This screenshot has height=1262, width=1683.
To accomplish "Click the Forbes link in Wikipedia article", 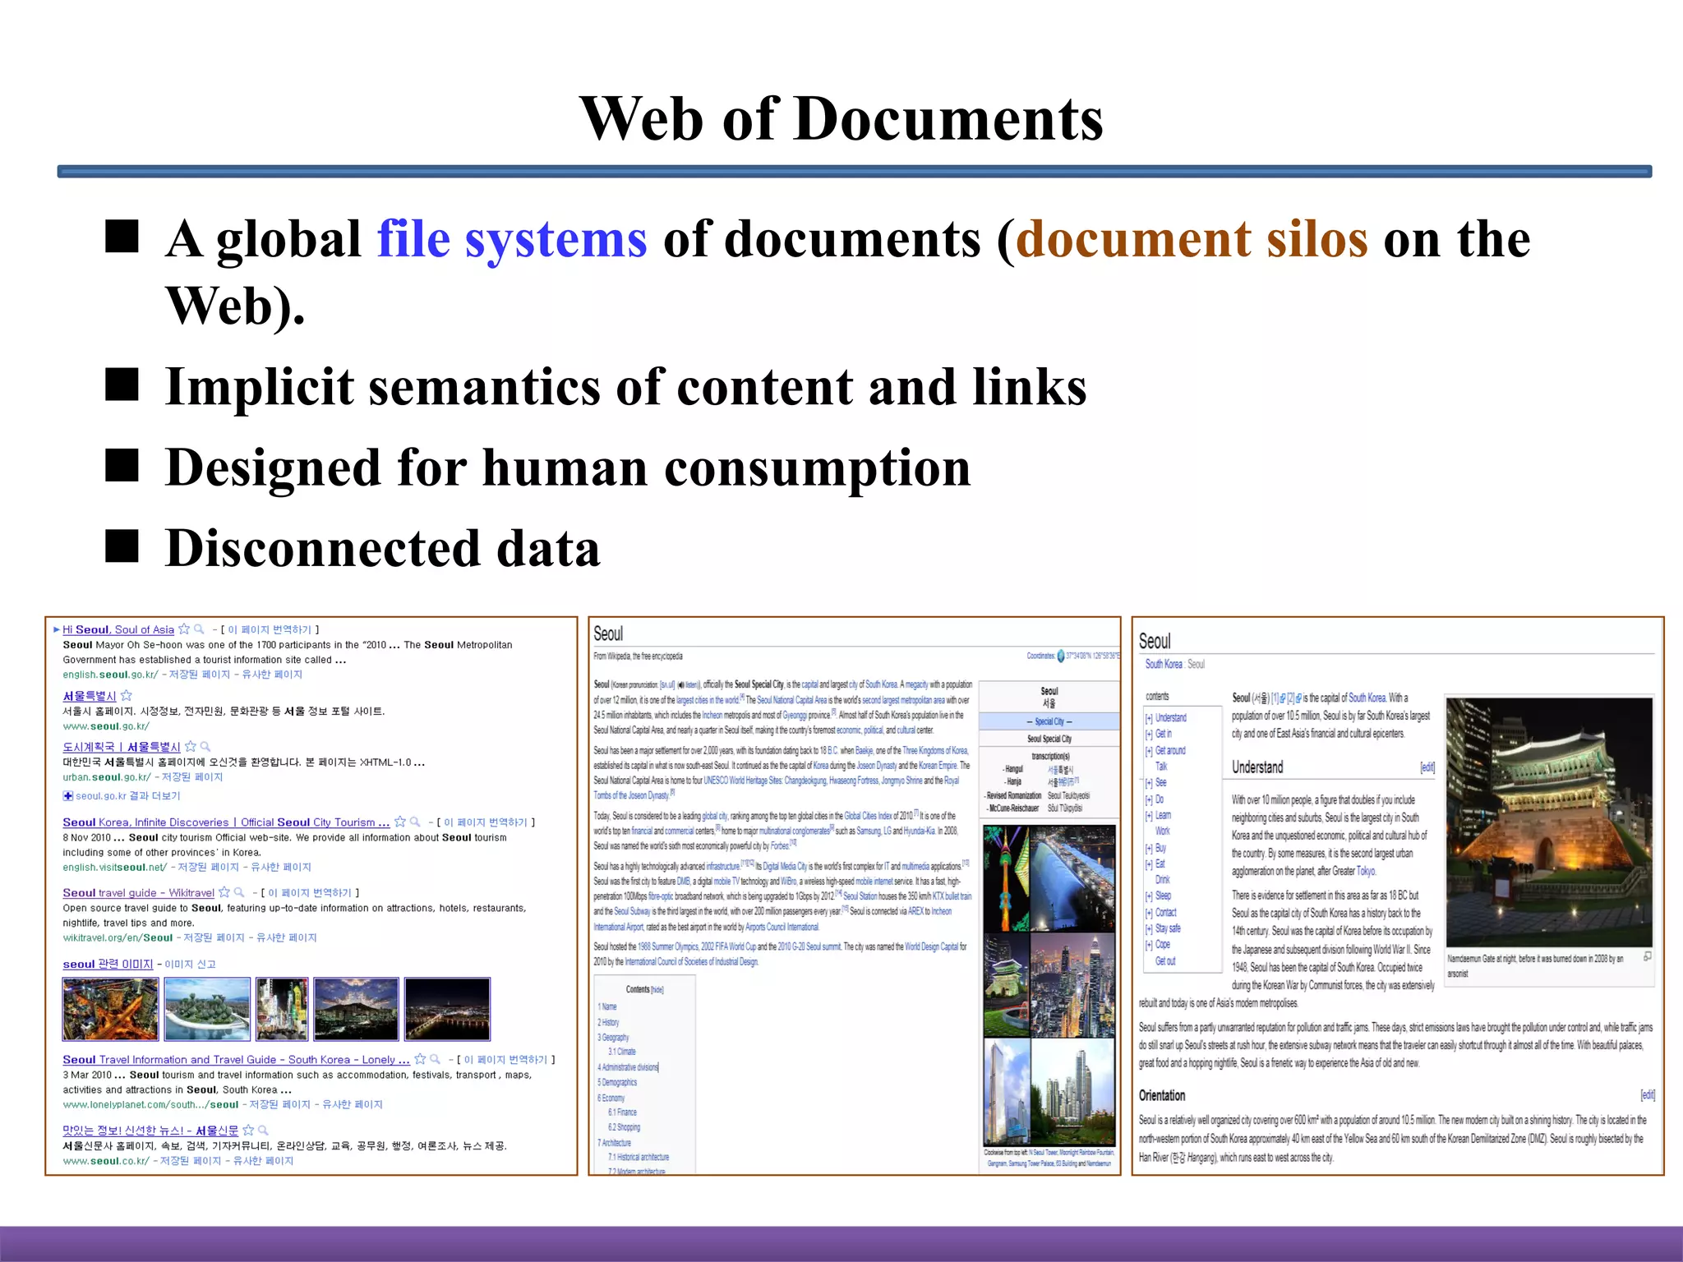I will coord(780,845).
